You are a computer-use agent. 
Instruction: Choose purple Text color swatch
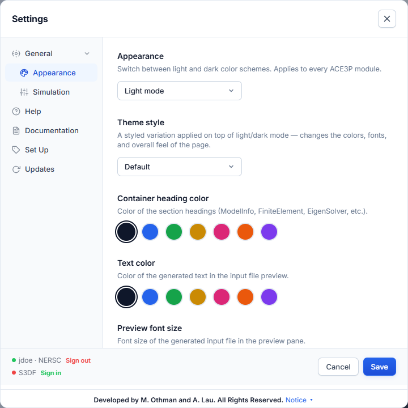click(x=269, y=296)
